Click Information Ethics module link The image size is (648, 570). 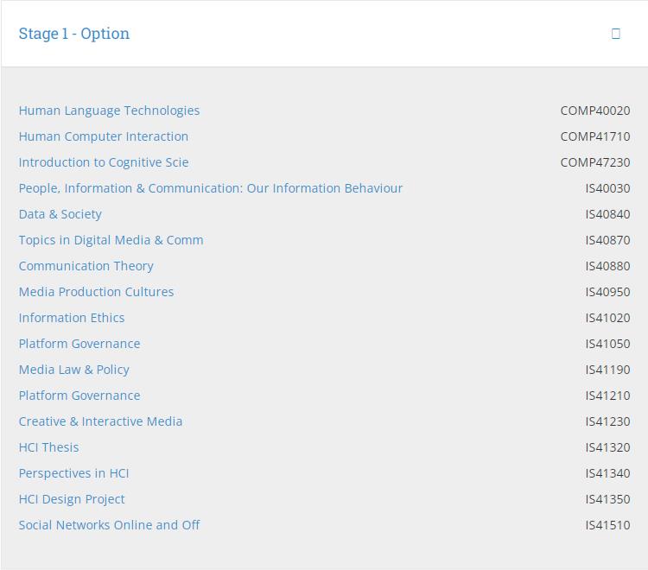coord(72,318)
